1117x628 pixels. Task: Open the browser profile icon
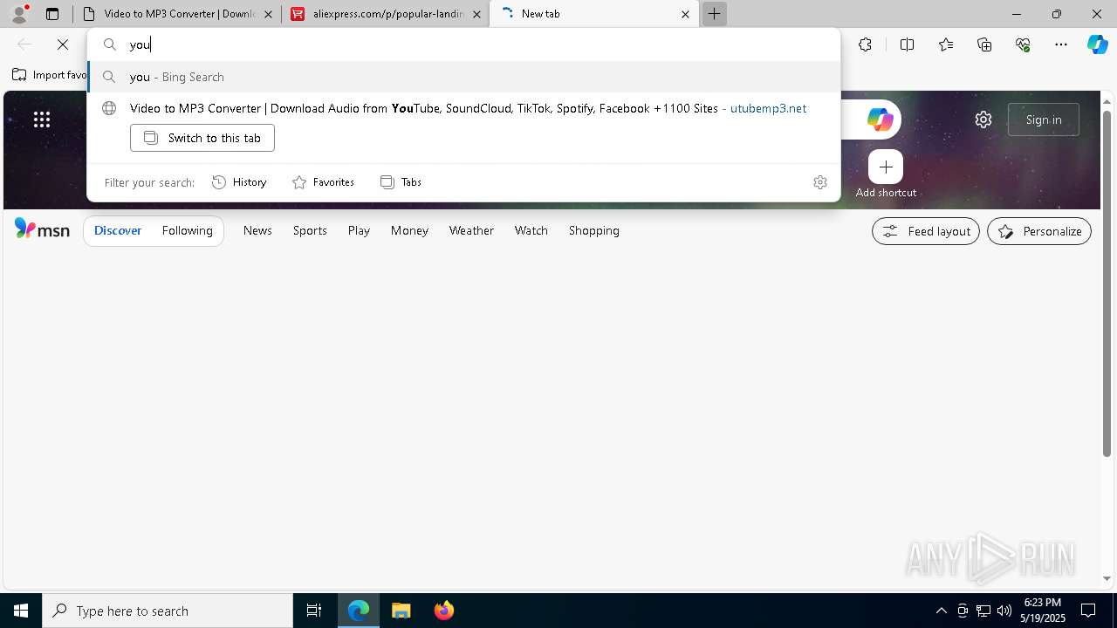(x=19, y=14)
